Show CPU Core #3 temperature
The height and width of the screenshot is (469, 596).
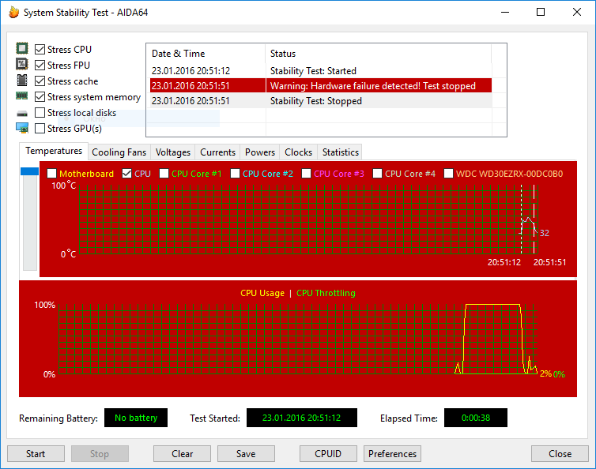[307, 174]
